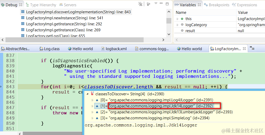Open the Breakpoints tab
The height and width of the screenshot is (135, 265).
pyautogui.click(x=217, y=5)
